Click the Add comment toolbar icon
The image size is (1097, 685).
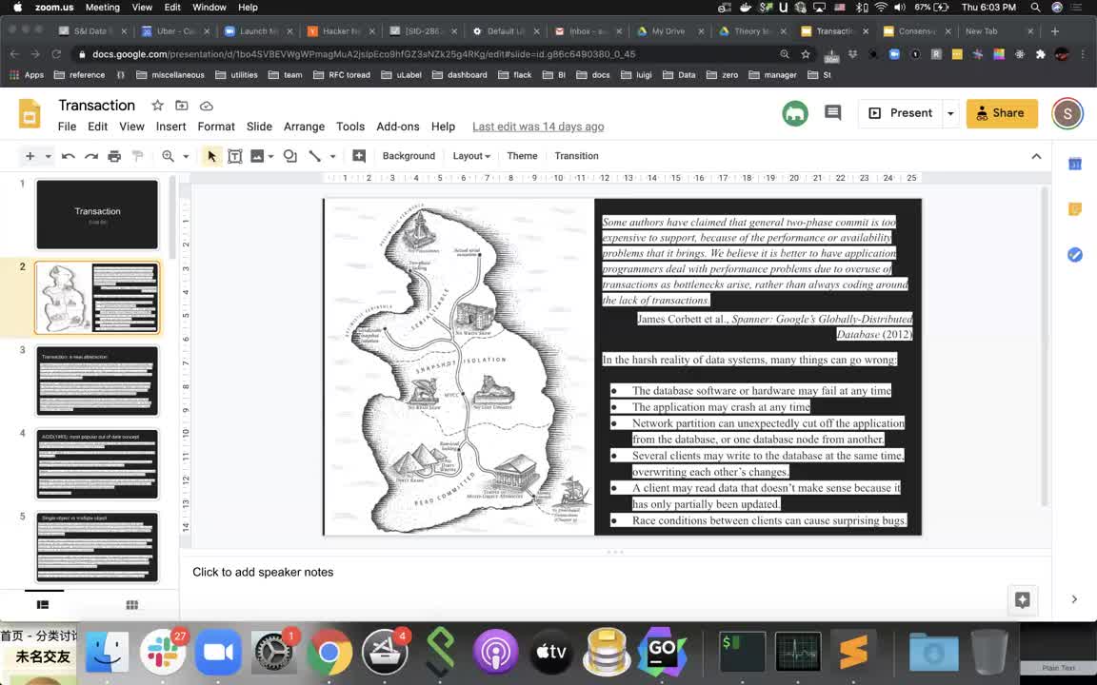pos(359,156)
